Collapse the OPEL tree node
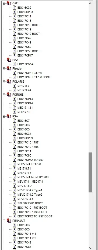The height and width of the screenshot is (250, 98). [x=4, y=3]
